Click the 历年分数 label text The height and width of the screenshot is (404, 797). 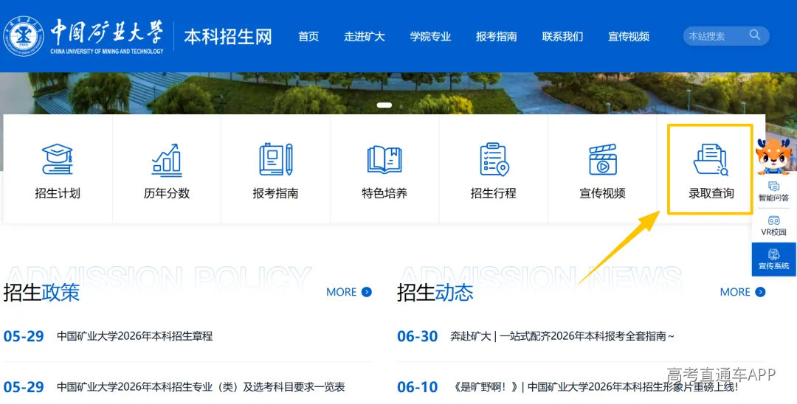pos(167,193)
